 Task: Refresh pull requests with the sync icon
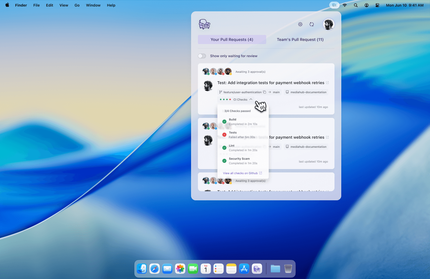312,24
